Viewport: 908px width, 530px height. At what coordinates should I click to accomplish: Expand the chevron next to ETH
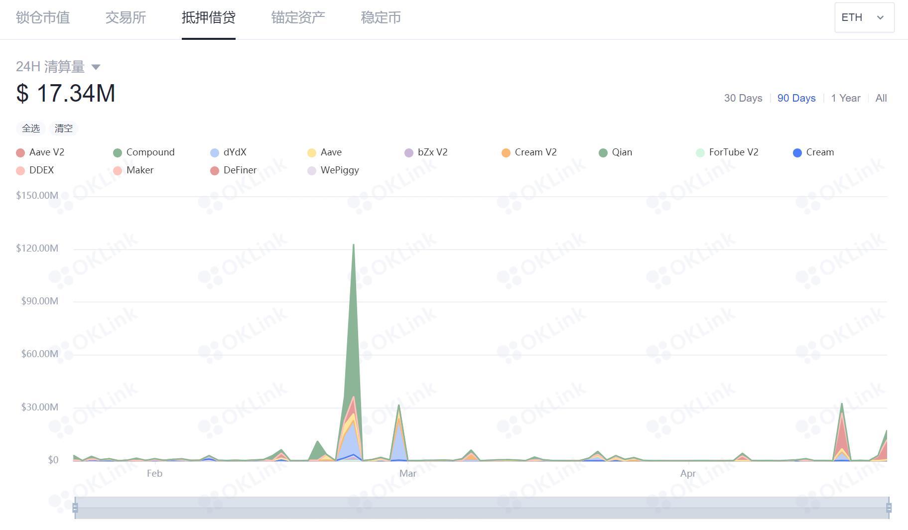point(881,17)
